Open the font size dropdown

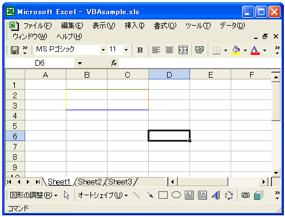(126, 50)
